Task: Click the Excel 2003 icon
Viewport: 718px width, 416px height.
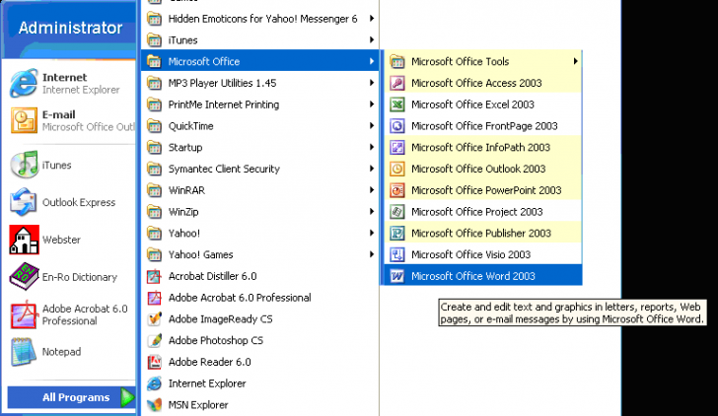Action: (397, 104)
